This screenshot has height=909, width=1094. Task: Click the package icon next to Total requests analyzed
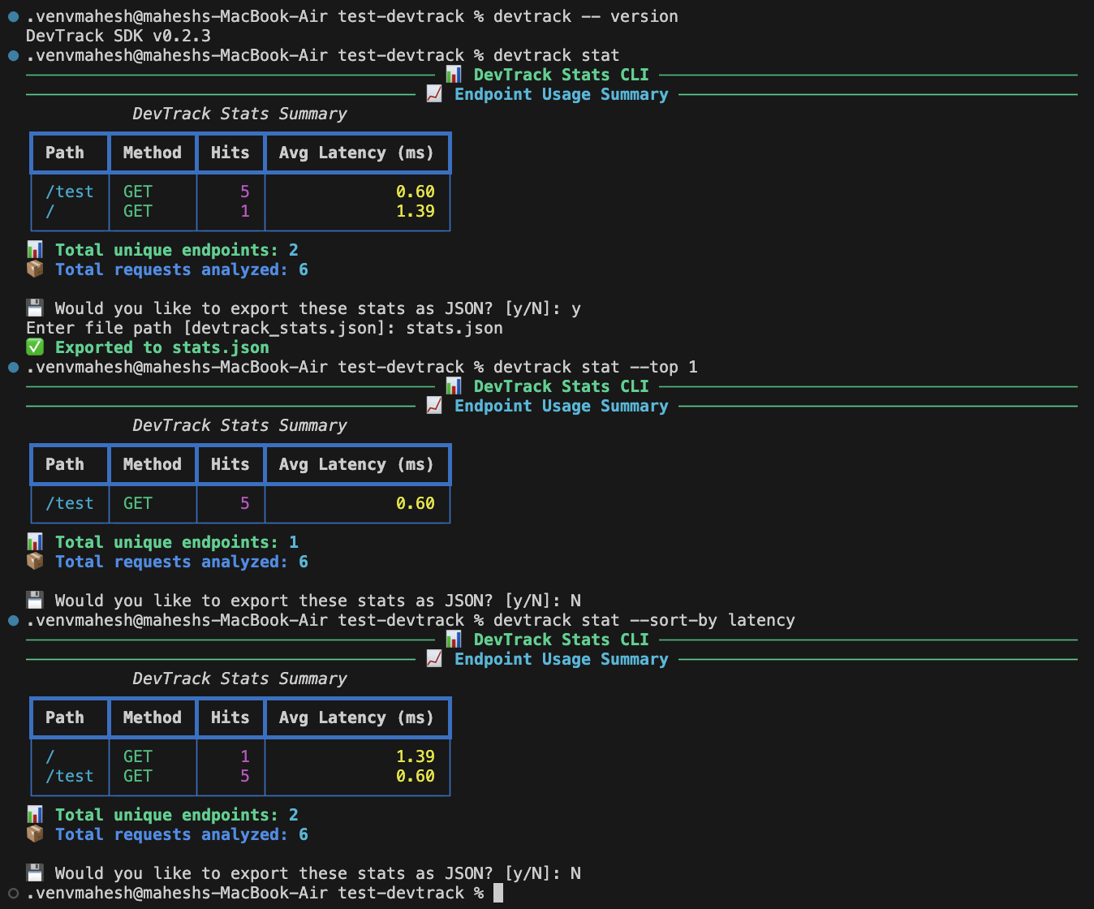[x=35, y=269]
